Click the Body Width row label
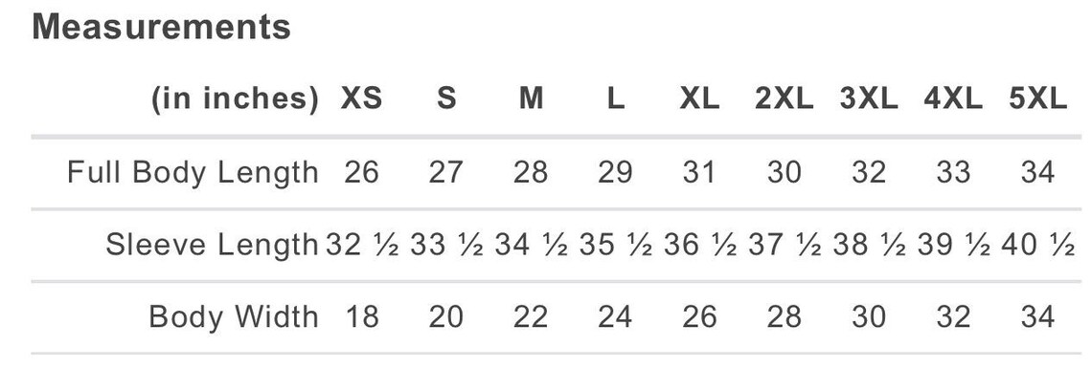 pyautogui.click(x=234, y=317)
